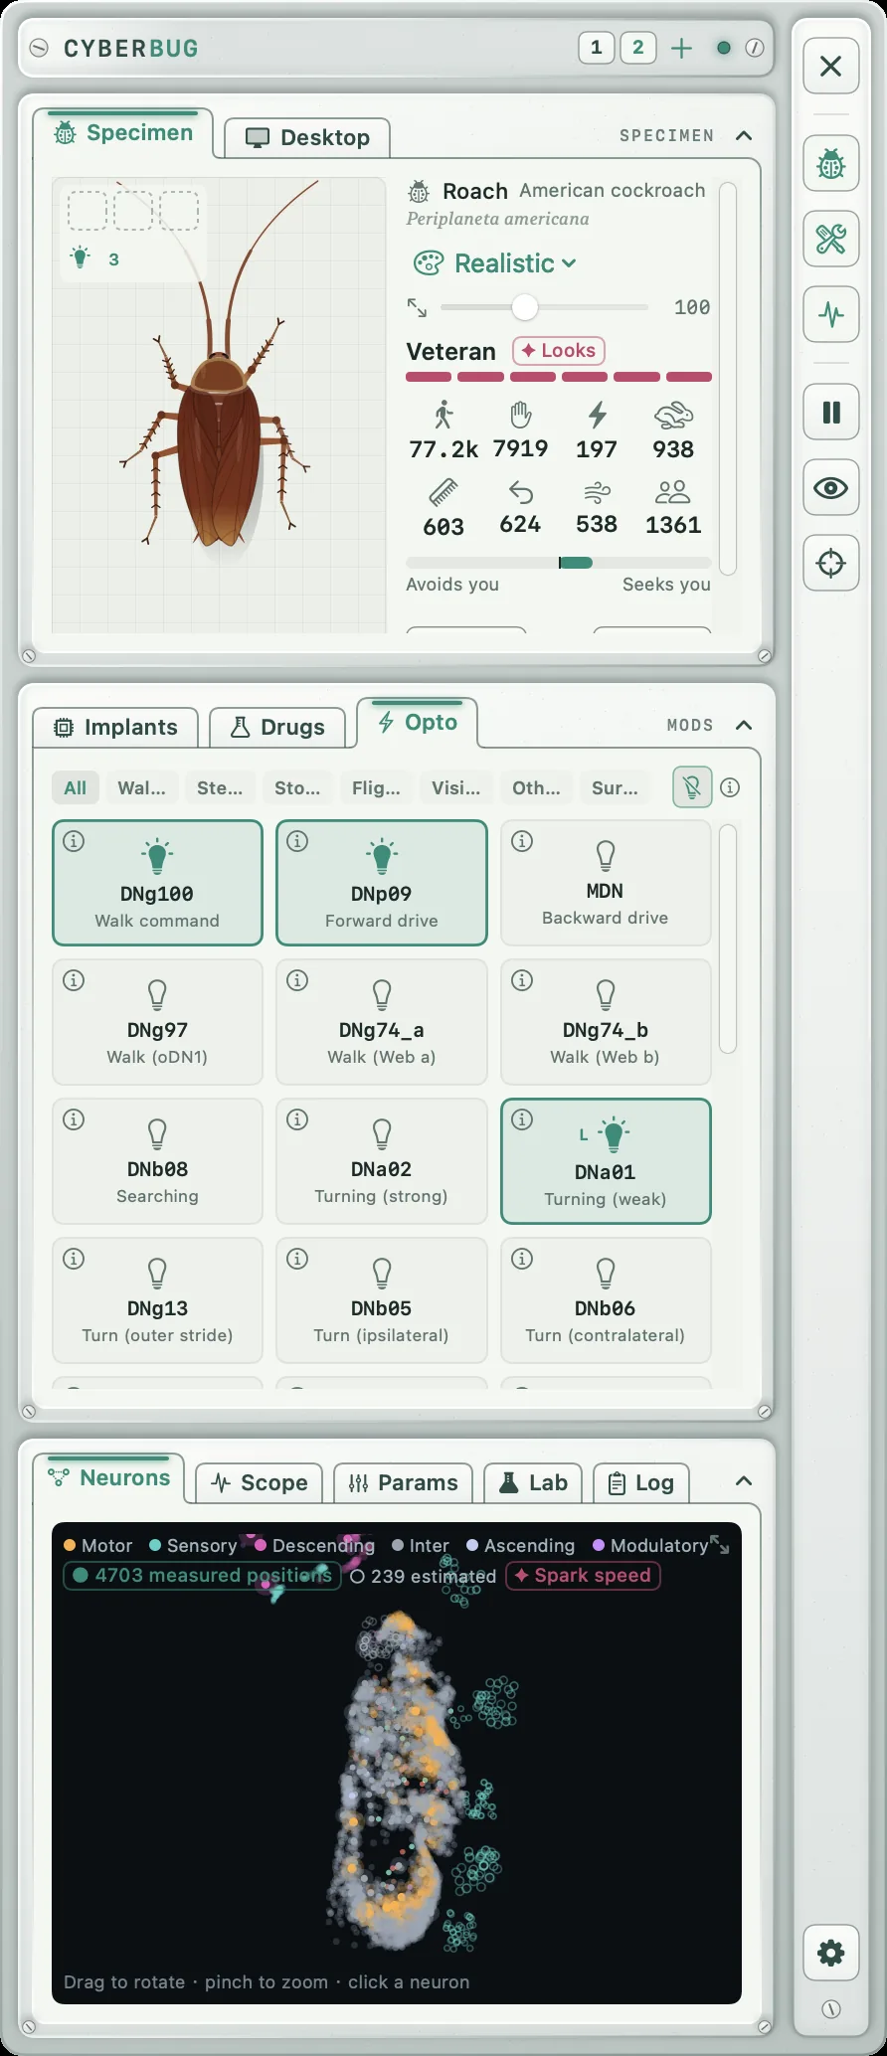
Task: Enable DNg13 Turn (outer stride)
Action: pyautogui.click(x=157, y=1300)
